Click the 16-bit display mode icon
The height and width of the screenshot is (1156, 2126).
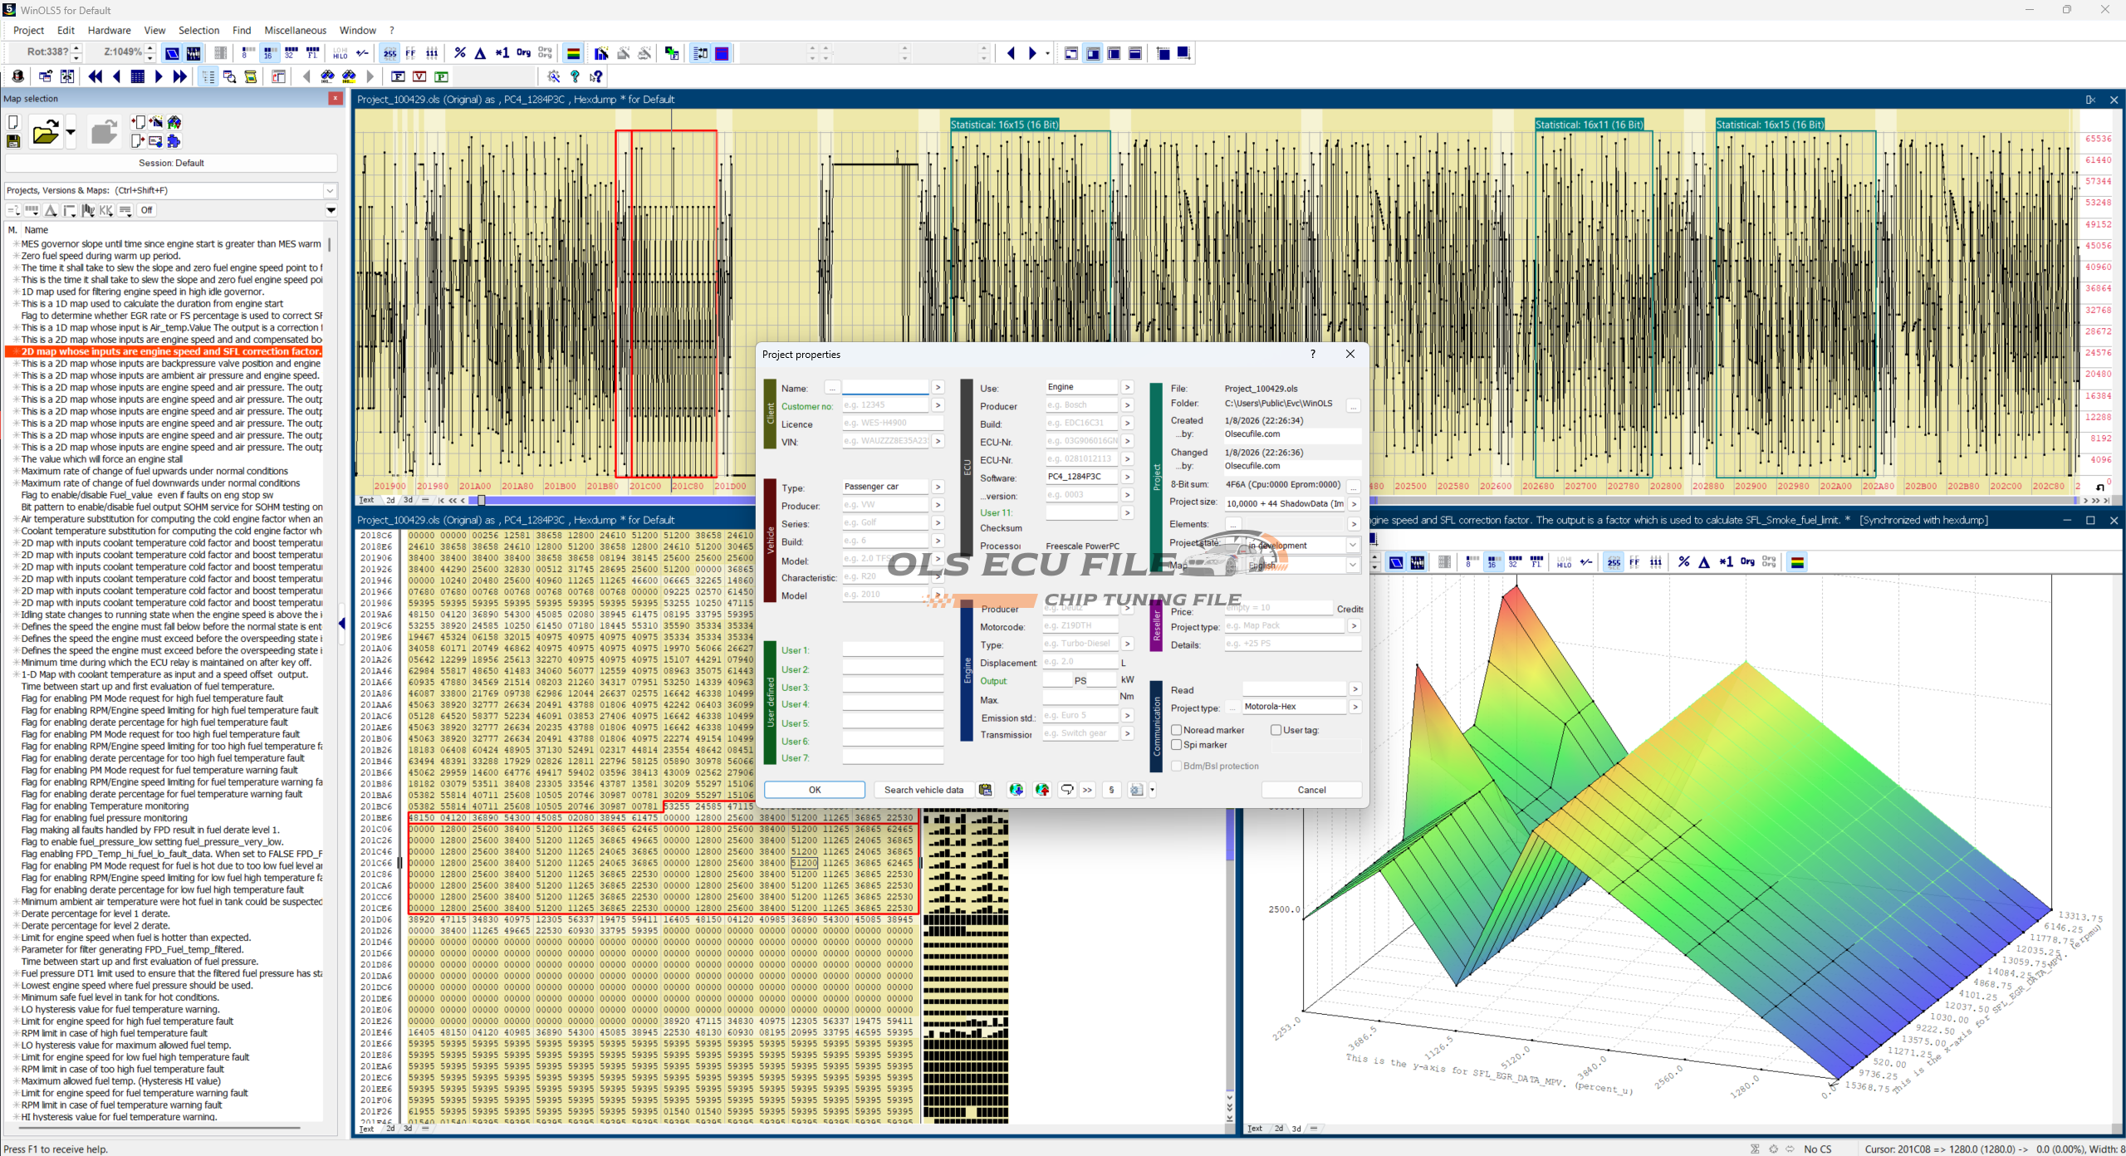[268, 53]
